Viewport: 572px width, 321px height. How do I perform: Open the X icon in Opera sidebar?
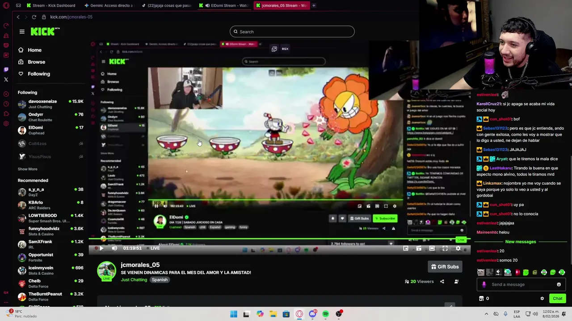coord(6,79)
